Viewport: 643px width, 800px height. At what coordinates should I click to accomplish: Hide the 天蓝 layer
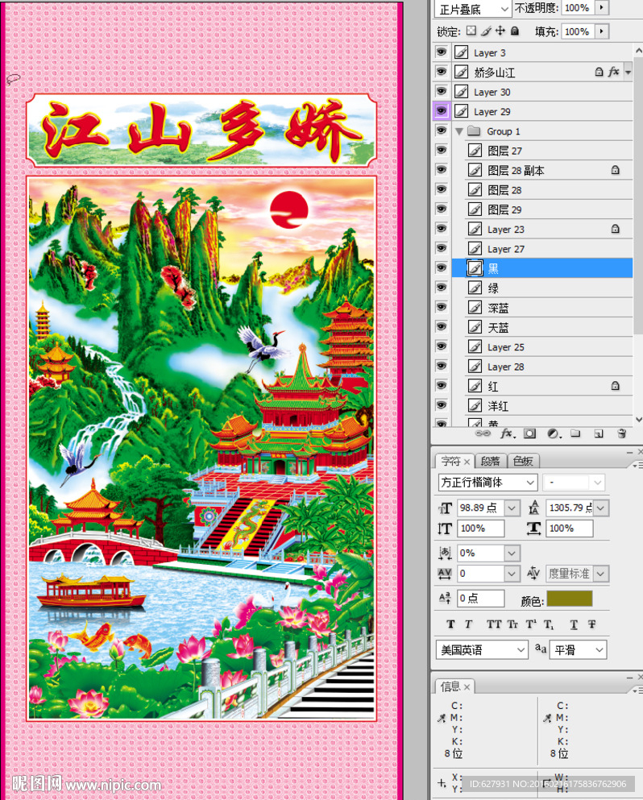tap(441, 327)
